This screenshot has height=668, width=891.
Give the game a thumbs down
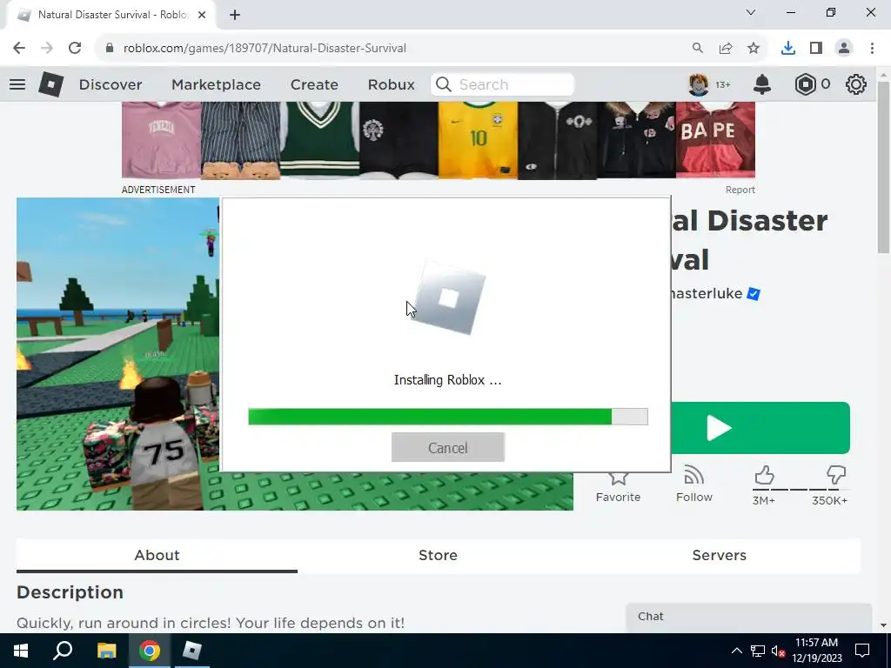pos(836,475)
